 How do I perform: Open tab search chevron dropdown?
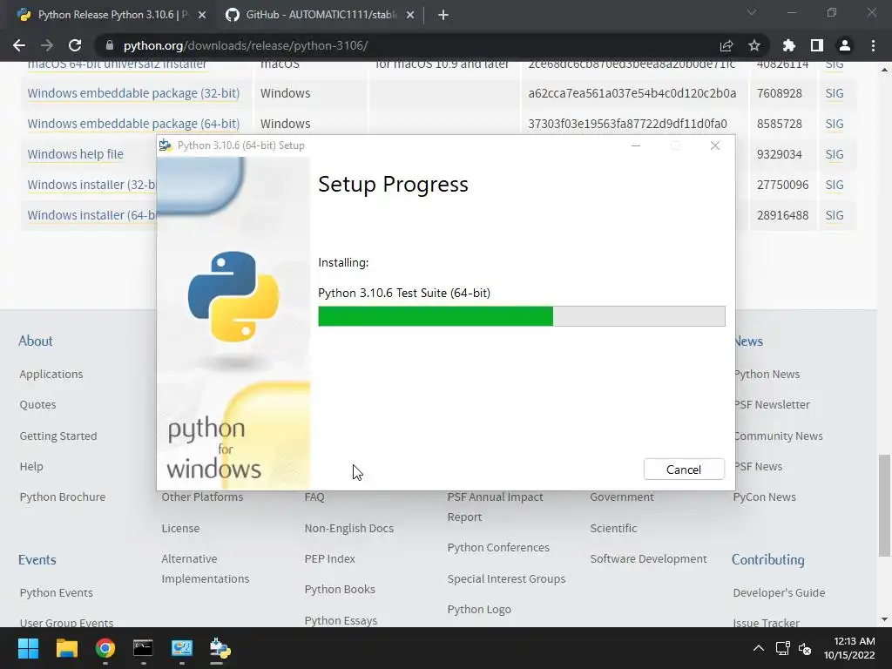point(752,12)
